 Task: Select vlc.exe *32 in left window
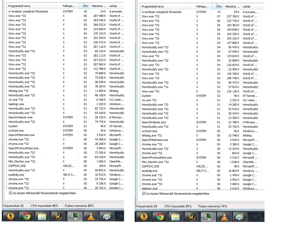pyautogui.click(x=65, y=100)
